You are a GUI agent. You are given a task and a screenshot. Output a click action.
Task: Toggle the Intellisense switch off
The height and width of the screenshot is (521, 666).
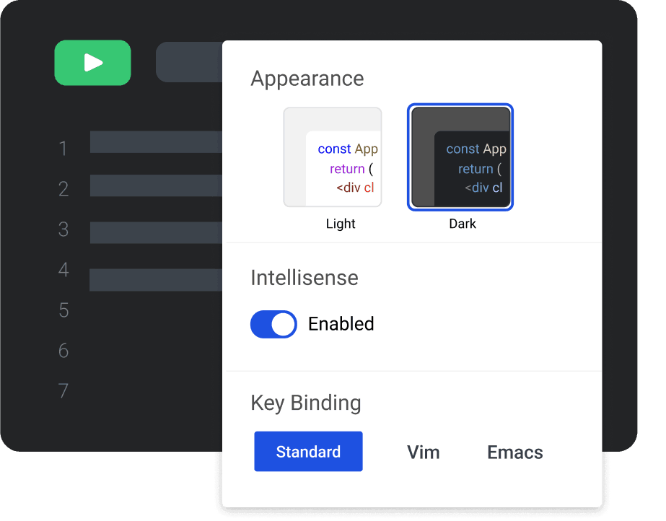[273, 325]
